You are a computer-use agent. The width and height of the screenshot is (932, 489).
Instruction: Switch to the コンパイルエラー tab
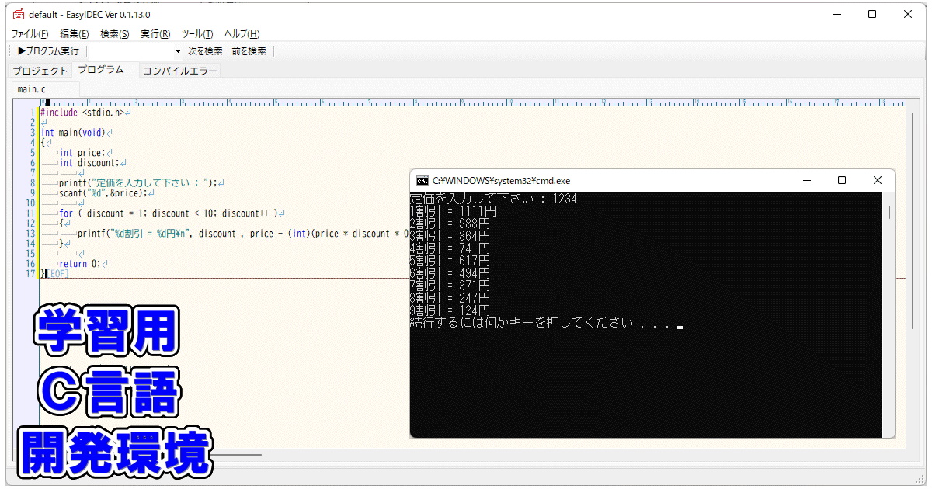(180, 71)
